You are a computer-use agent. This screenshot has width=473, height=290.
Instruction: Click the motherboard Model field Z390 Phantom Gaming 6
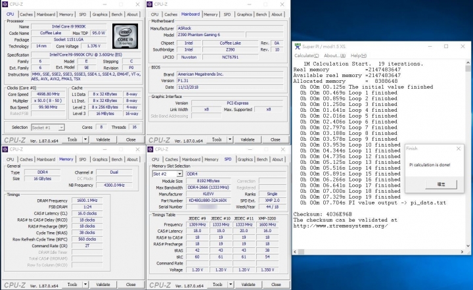210,35
